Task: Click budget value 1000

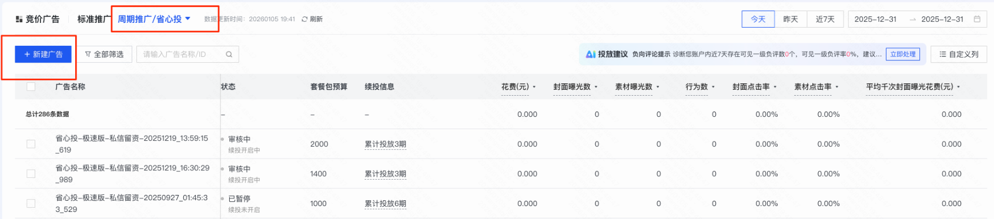Action: coord(319,204)
